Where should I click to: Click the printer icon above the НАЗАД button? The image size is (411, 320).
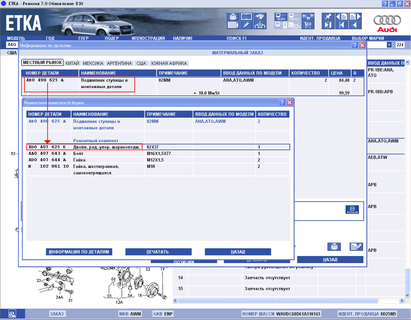(x=334, y=247)
